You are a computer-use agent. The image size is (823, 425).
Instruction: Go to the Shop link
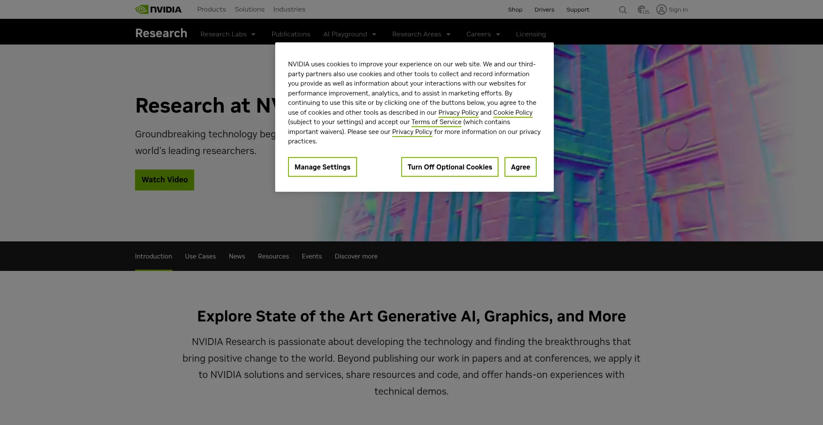click(x=515, y=9)
